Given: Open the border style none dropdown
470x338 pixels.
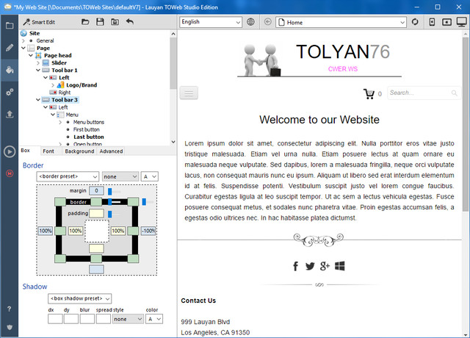Looking at the screenshot, I should point(120,176).
